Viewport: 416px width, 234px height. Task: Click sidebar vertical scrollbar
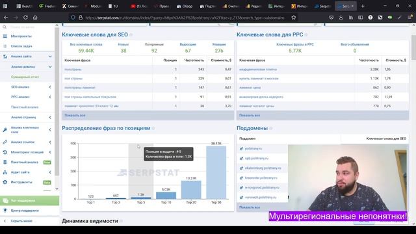[x=57, y=102]
